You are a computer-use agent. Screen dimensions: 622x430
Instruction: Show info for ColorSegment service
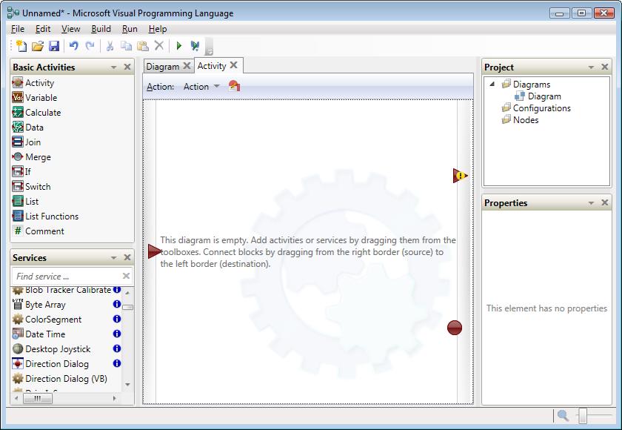[117, 319]
